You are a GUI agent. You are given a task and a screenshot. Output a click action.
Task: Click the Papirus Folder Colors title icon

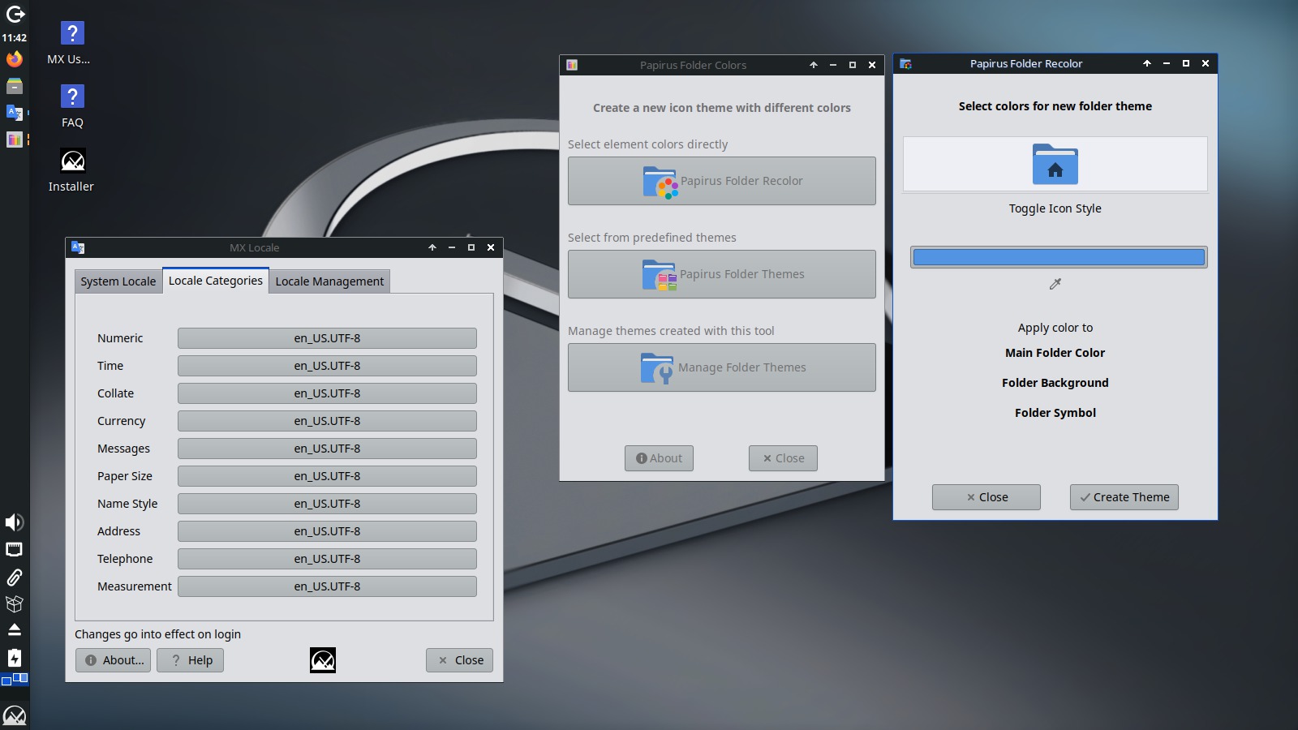pos(572,65)
